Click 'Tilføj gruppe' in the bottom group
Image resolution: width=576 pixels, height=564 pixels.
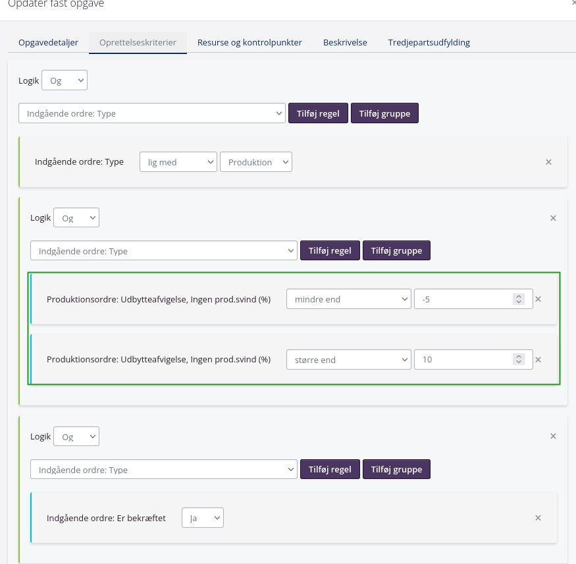[396, 470]
